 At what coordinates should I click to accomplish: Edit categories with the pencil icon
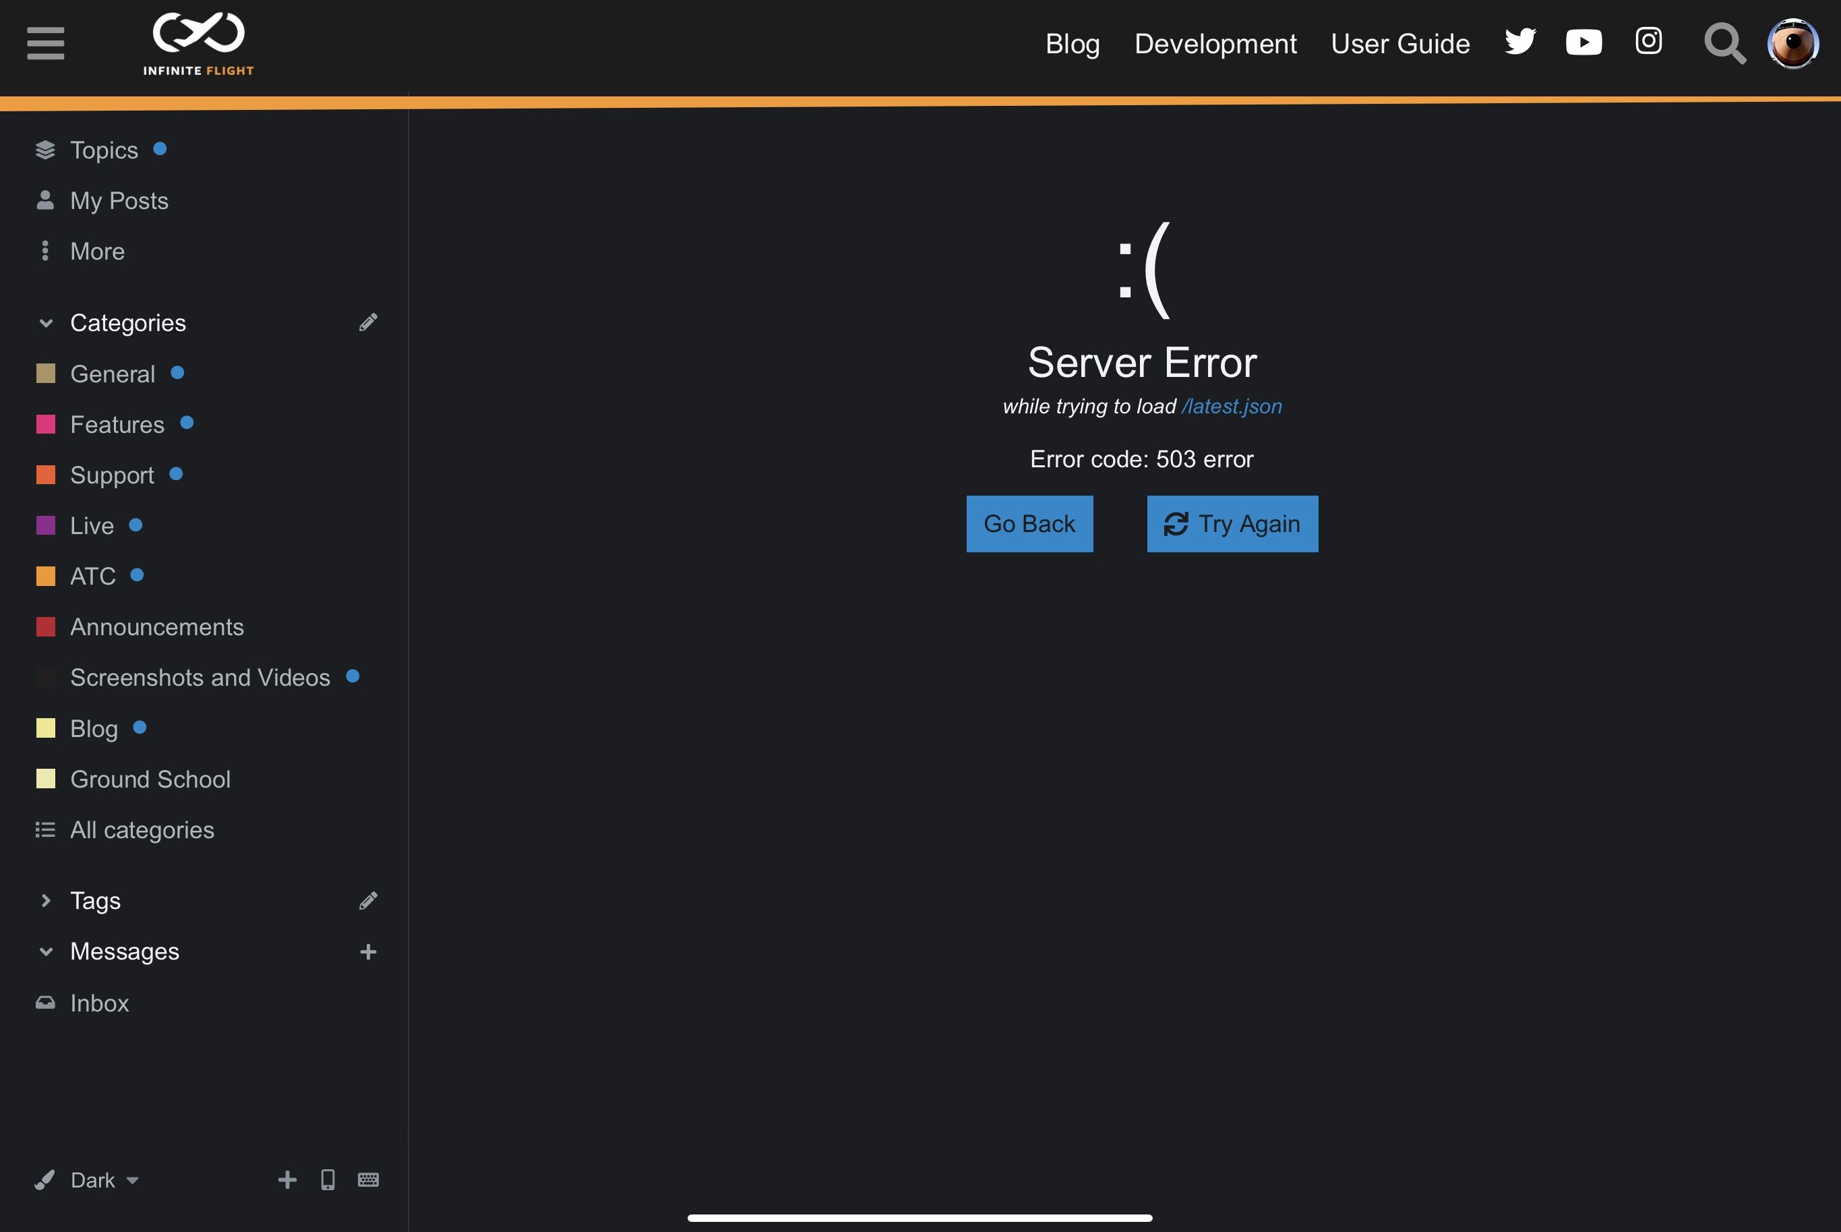click(367, 323)
